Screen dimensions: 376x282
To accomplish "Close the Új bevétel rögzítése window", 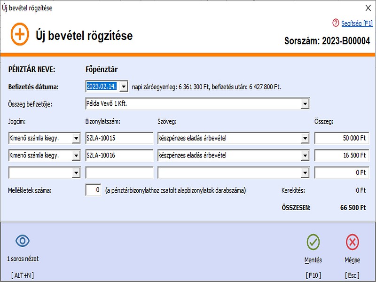I will click(x=367, y=7).
